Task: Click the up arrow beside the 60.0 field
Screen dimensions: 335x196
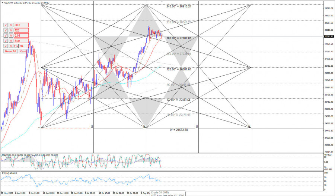Action: coord(11,25)
